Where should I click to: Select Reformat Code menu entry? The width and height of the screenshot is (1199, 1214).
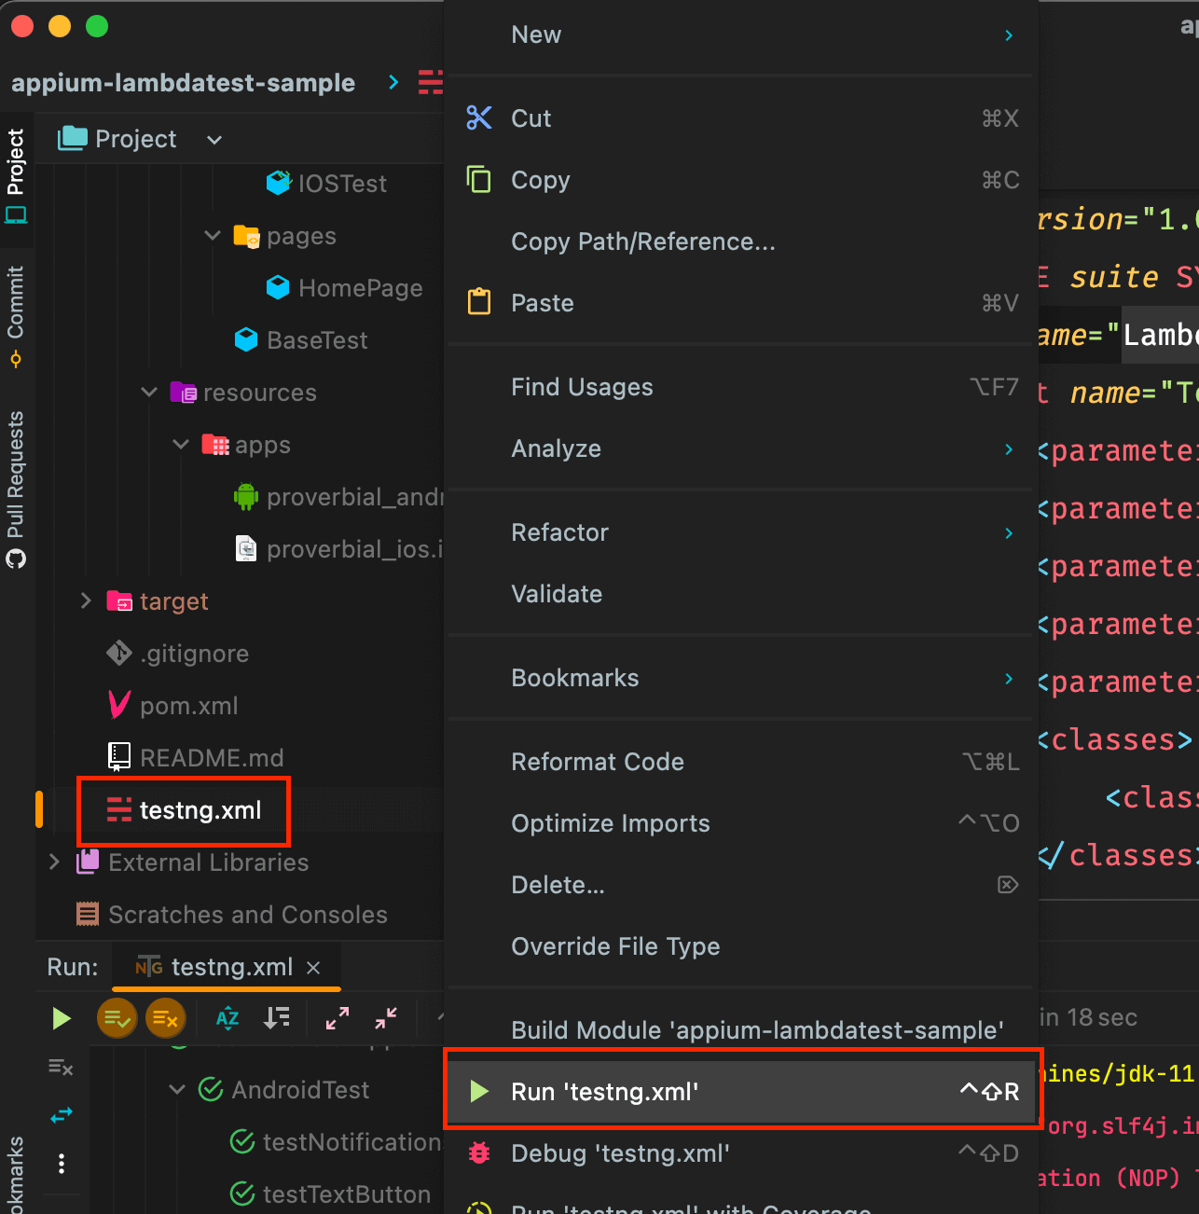click(743, 762)
